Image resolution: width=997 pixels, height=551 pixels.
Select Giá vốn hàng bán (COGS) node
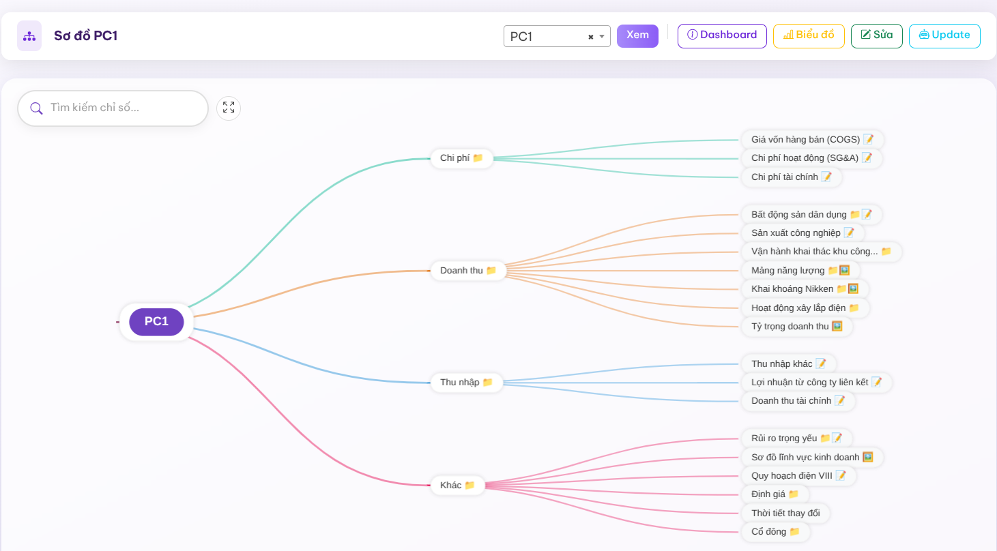point(812,140)
